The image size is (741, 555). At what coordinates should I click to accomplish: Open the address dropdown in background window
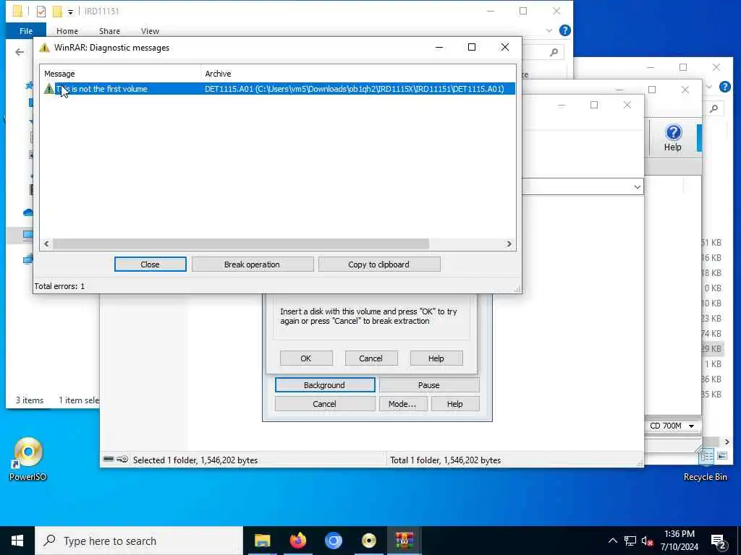(637, 187)
